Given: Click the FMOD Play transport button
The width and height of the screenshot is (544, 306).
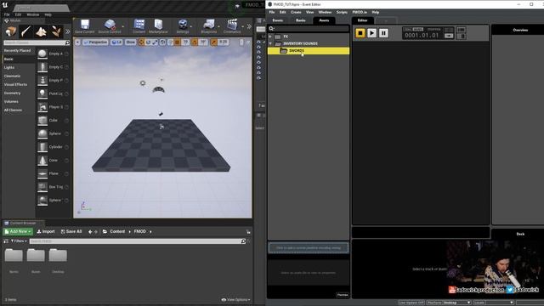Looking at the screenshot, I should (x=371, y=33).
